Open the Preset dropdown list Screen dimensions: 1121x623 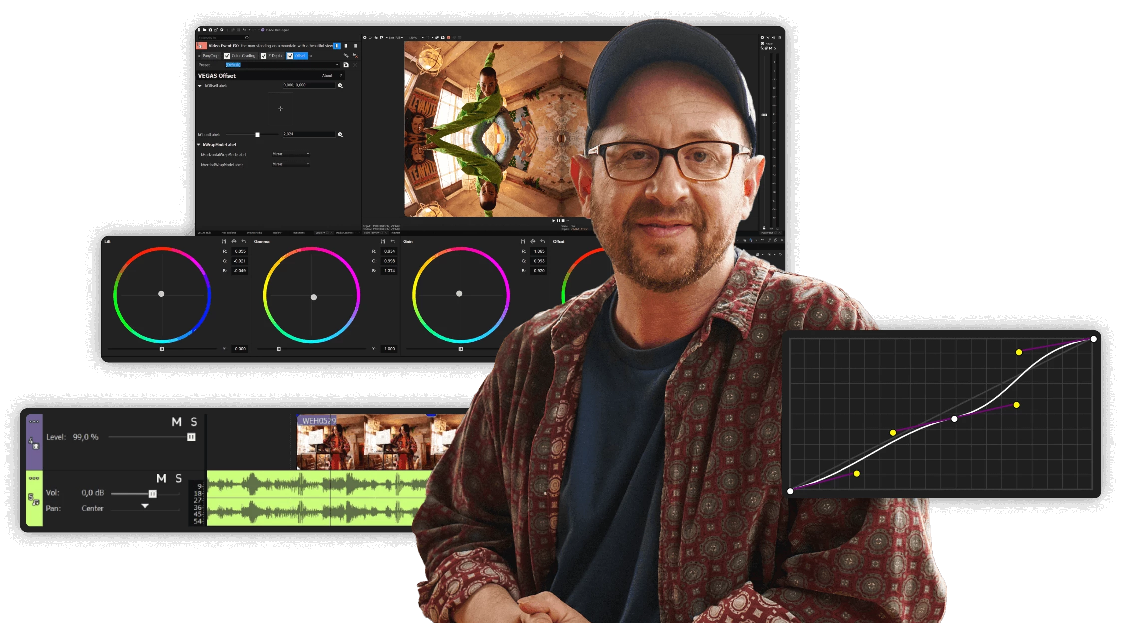pos(337,65)
